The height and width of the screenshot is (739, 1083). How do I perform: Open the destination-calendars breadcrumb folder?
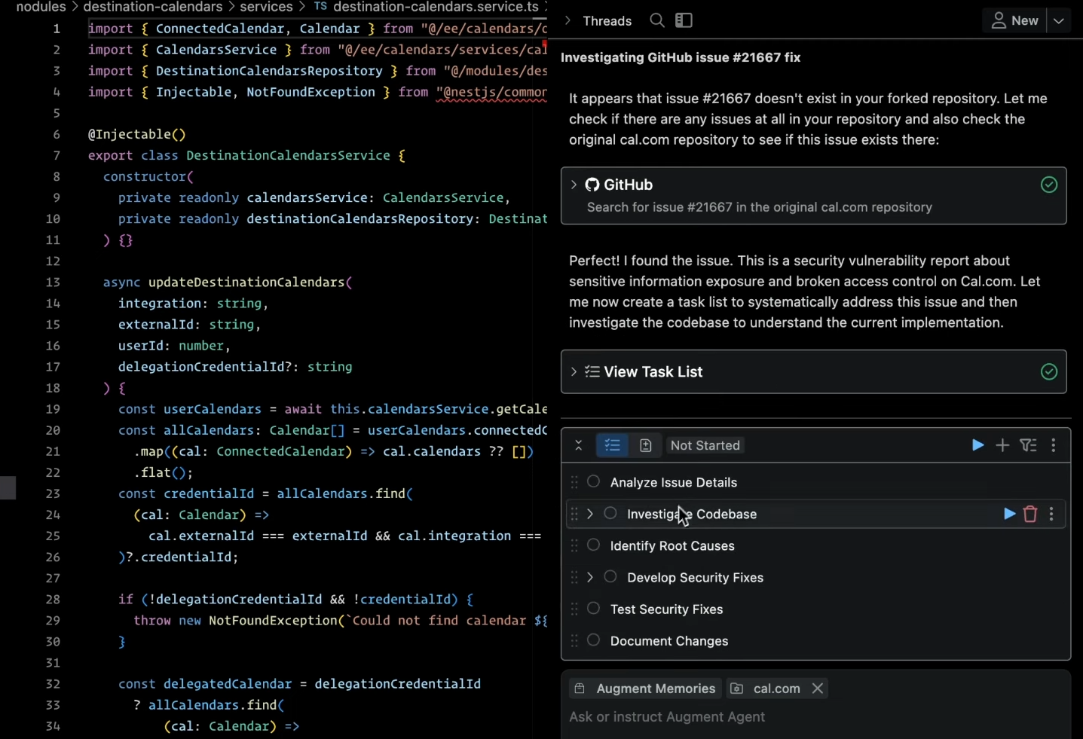point(153,7)
